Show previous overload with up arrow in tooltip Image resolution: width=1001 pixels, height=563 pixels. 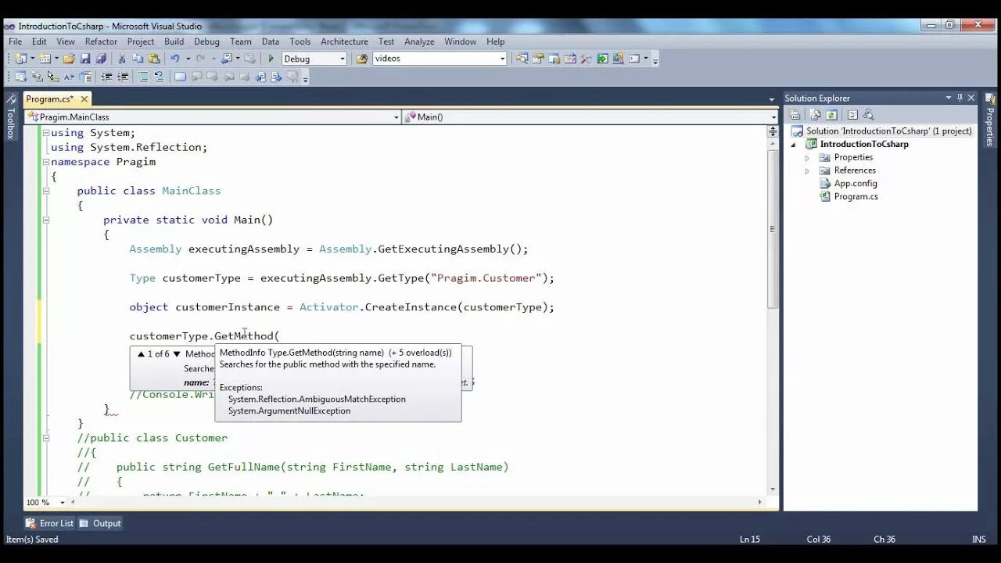coord(141,354)
